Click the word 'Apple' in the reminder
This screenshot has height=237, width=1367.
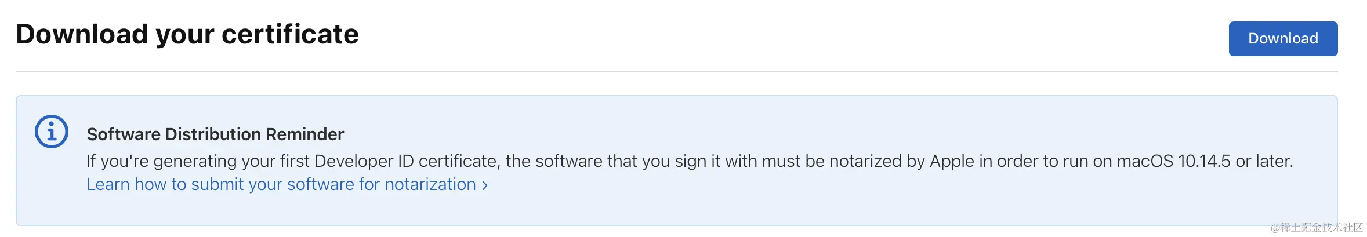(952, 161)
